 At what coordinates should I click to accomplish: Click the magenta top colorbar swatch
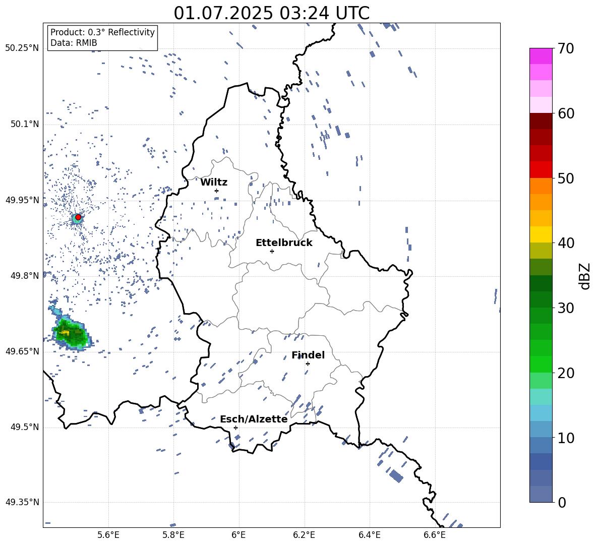[541, 56]
